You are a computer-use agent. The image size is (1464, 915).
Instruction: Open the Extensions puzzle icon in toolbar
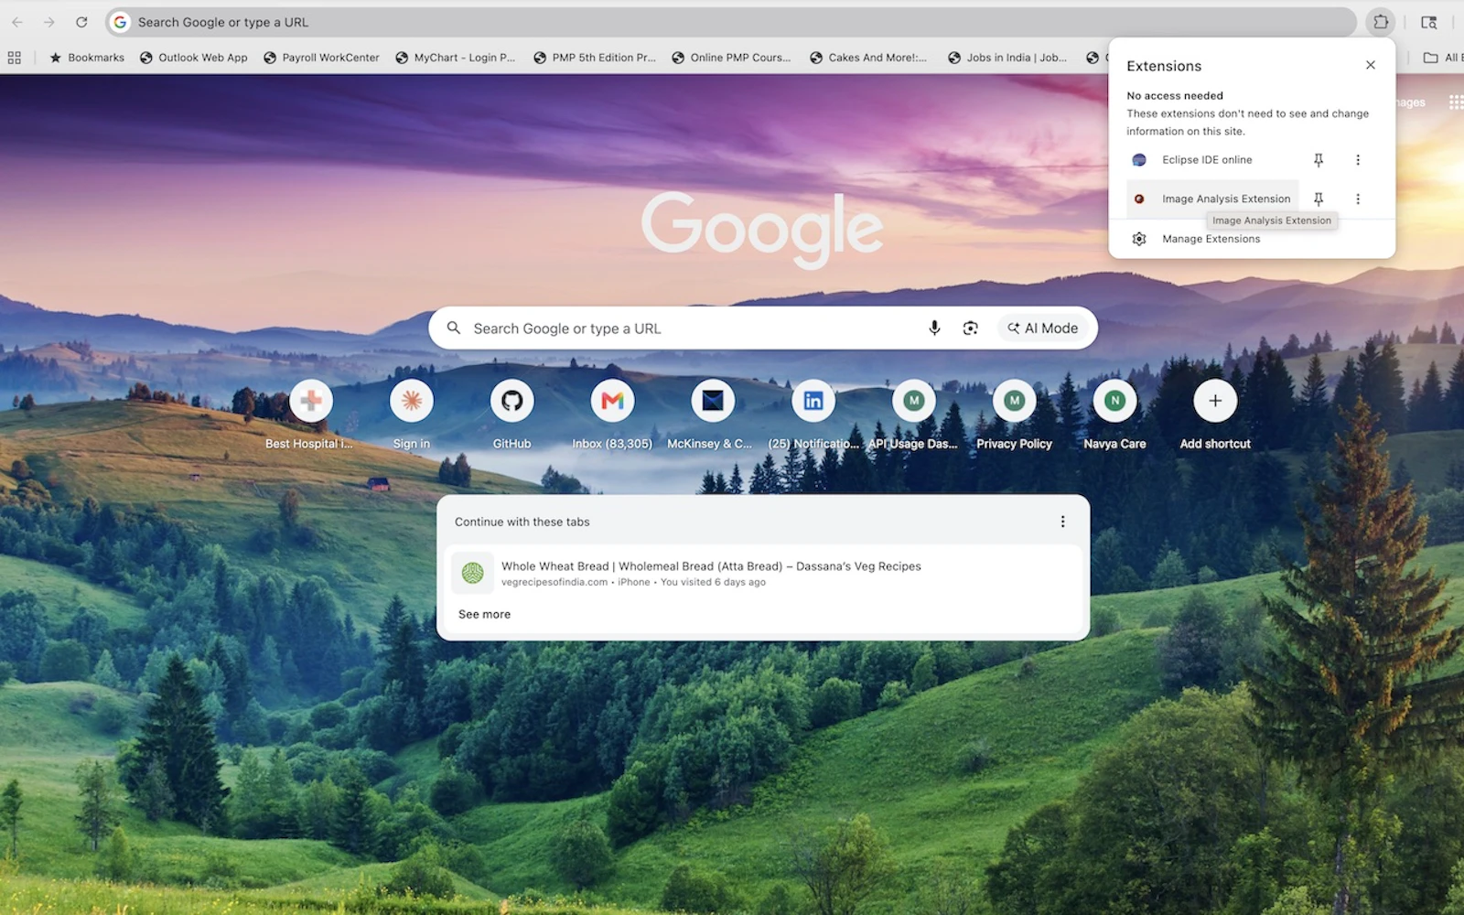(x=1381, y=22)
